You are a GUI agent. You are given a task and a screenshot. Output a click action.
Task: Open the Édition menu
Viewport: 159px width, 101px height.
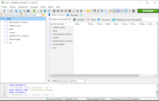[13, 7]
